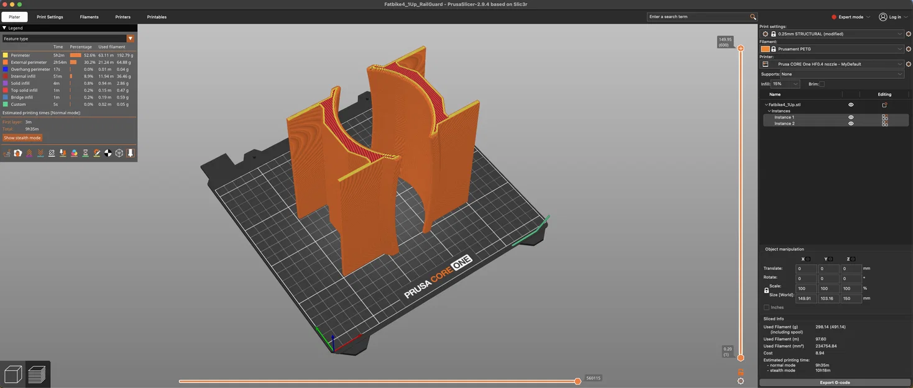Expand the Feature type legend dropdown
The width and height of the screenshot is (913, 388).
click(130, 38)
